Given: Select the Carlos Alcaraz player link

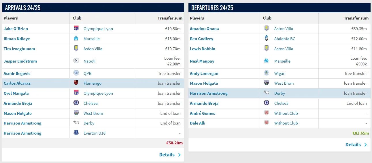Looking at the screenshot, I should [17, 83].
